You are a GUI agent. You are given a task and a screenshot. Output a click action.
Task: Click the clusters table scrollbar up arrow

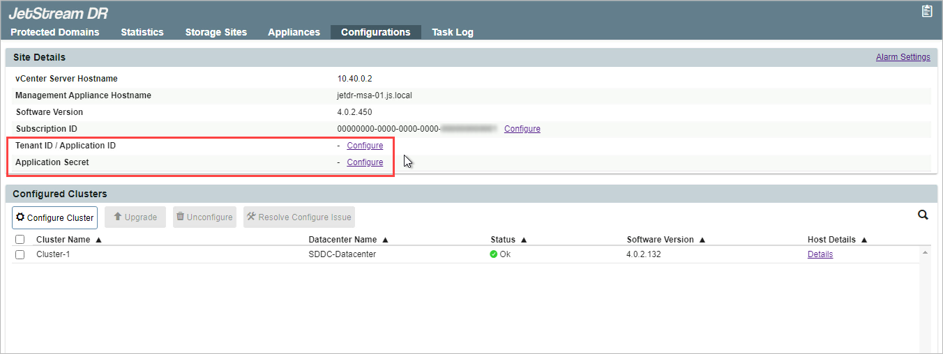click(926, 252)
